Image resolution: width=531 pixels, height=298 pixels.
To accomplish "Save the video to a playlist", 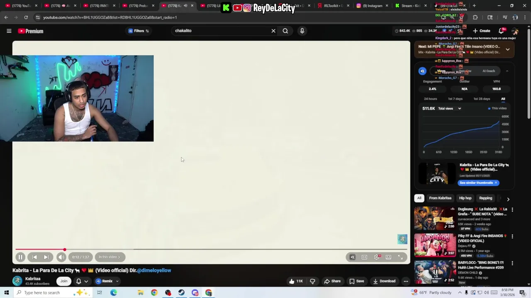I will pos(356,281).
